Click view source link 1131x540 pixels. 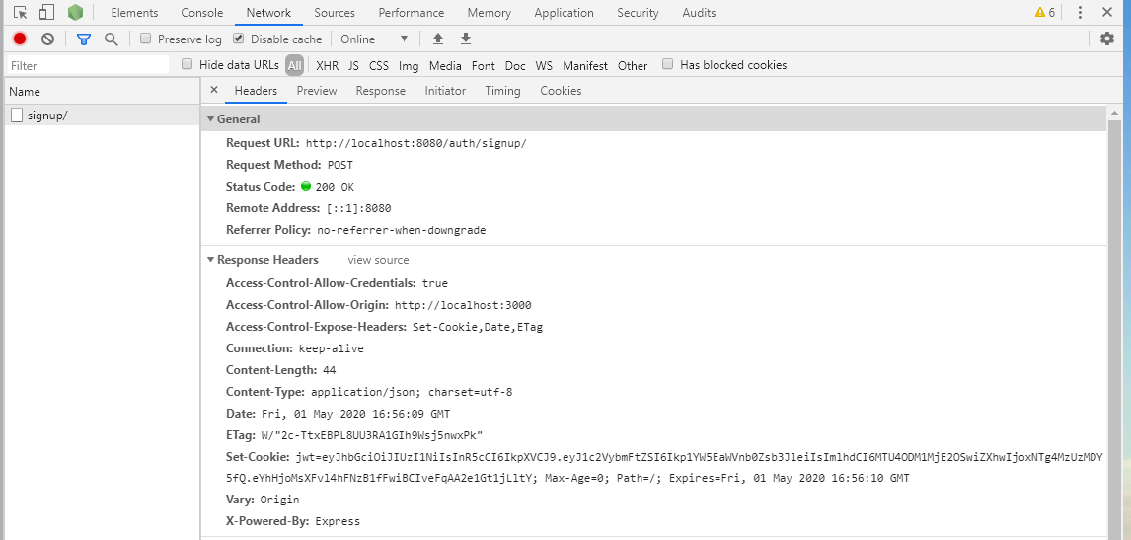(x=378, y=260)
